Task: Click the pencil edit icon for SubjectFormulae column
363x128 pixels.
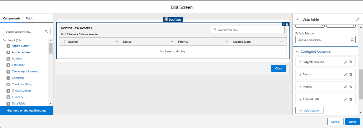Action: (x=346, y=62)
